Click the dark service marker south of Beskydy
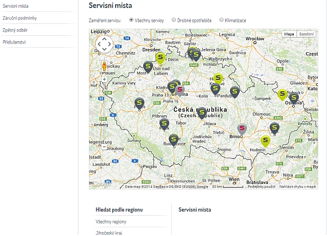This screenshot has width=327, height=236. (275, 128)
